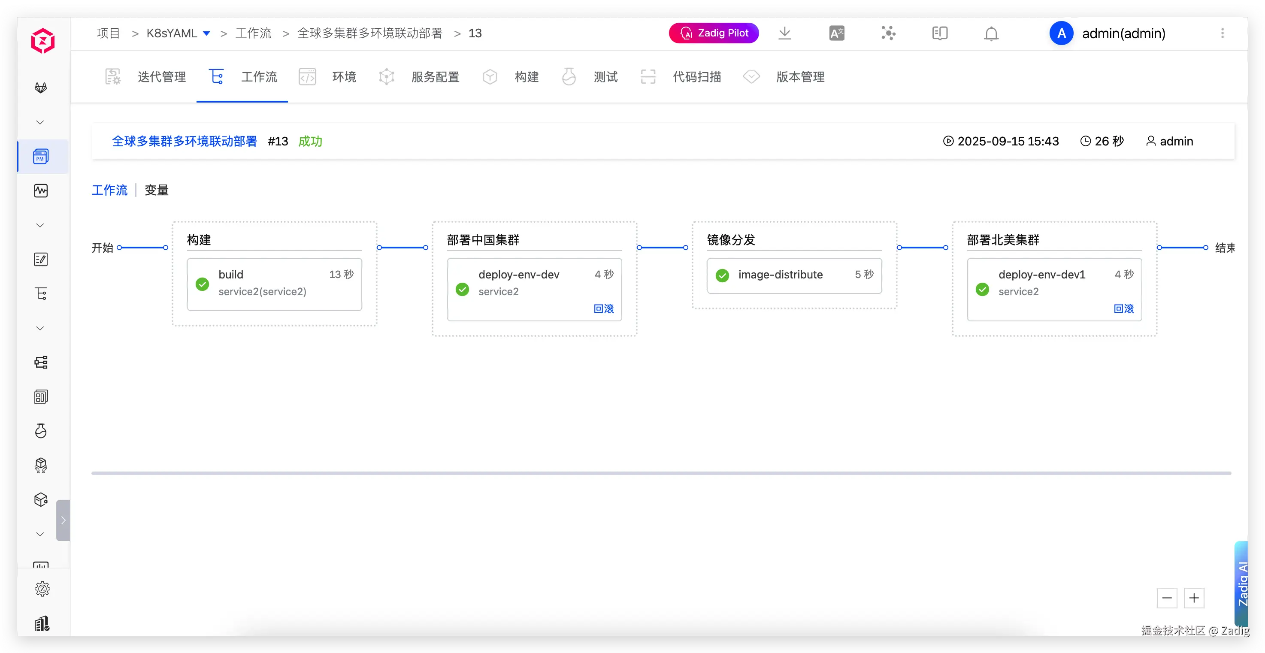Open the test flask icon in sidebar
This screenshot has height=653, width=1265.
point(41,431)
